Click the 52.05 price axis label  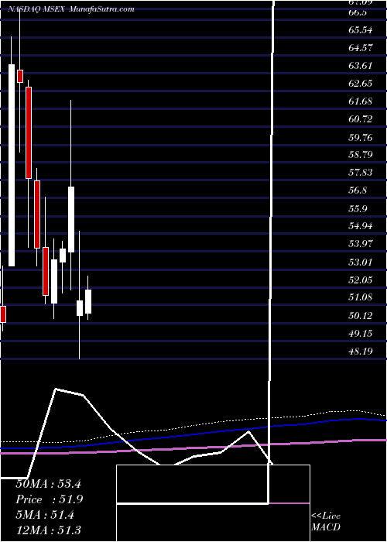[361, 280]
